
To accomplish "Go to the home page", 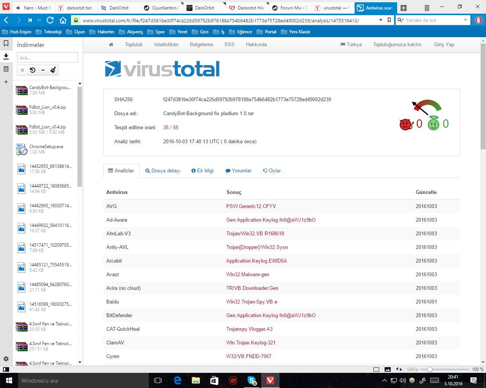I will point(63,20).
